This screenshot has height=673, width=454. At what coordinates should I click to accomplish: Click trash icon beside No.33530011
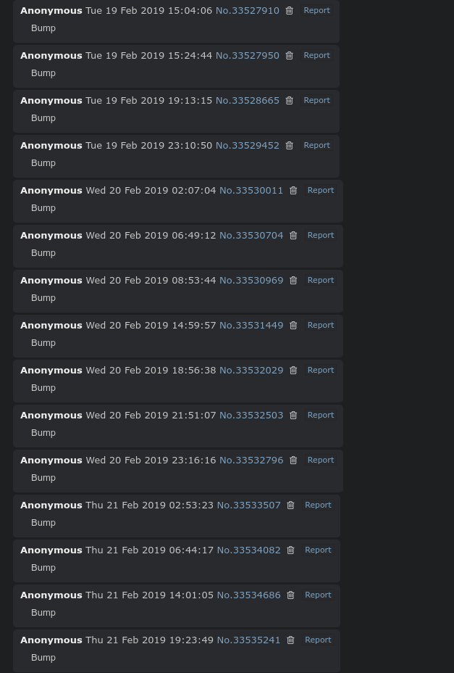pyautogui.click(x=293, y=191)
